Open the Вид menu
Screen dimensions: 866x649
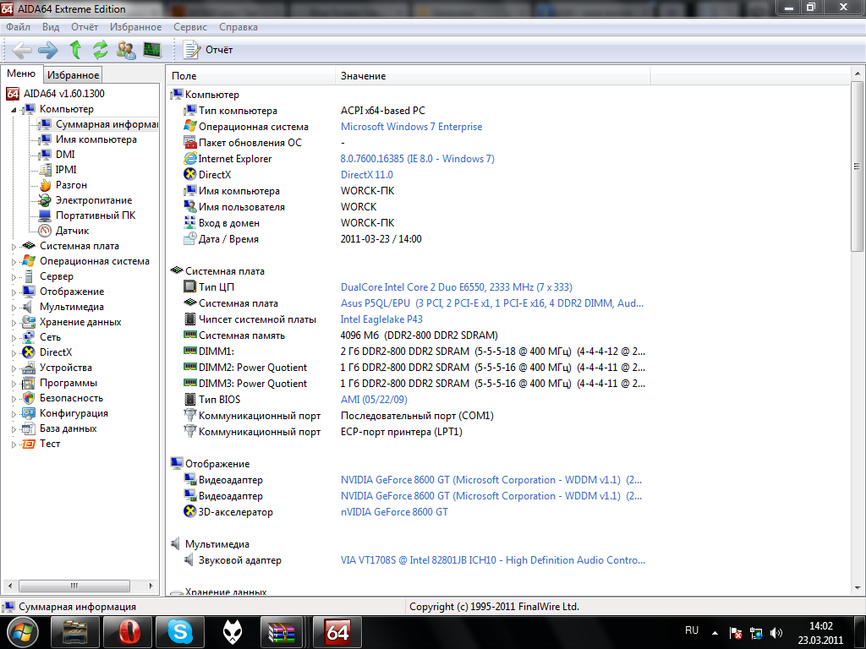(51, 27)
